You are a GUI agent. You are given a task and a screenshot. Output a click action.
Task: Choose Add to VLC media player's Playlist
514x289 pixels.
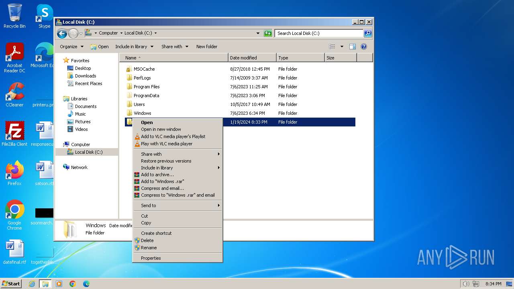(177, 136)
